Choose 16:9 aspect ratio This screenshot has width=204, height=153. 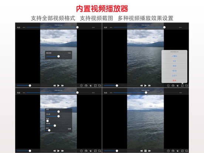coord(174,66)
